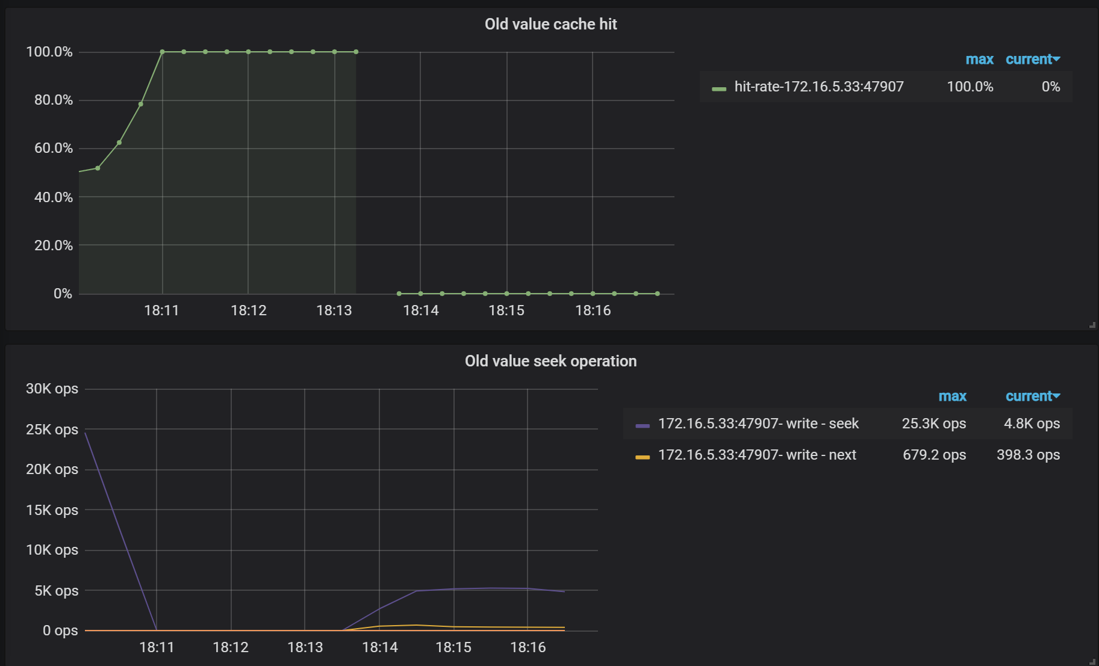
Task: Click the 18:14 axis label on cache hit chart
Action: [422, 310]
